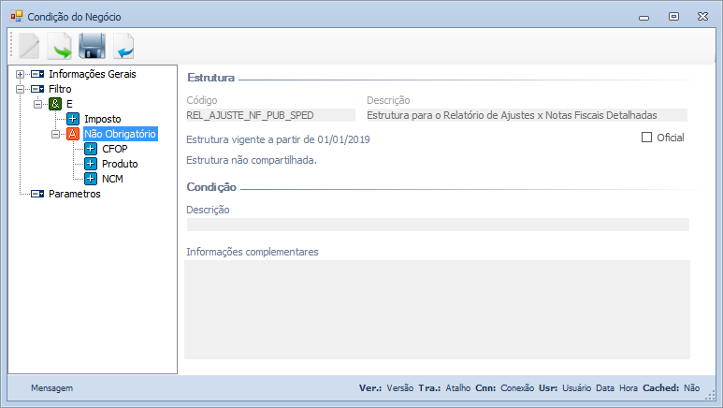
Task: Select NCM in the tree
Action: tap(112, 179)
